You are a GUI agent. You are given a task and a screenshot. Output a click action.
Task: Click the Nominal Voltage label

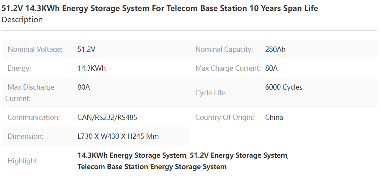[x=35, y=50]
